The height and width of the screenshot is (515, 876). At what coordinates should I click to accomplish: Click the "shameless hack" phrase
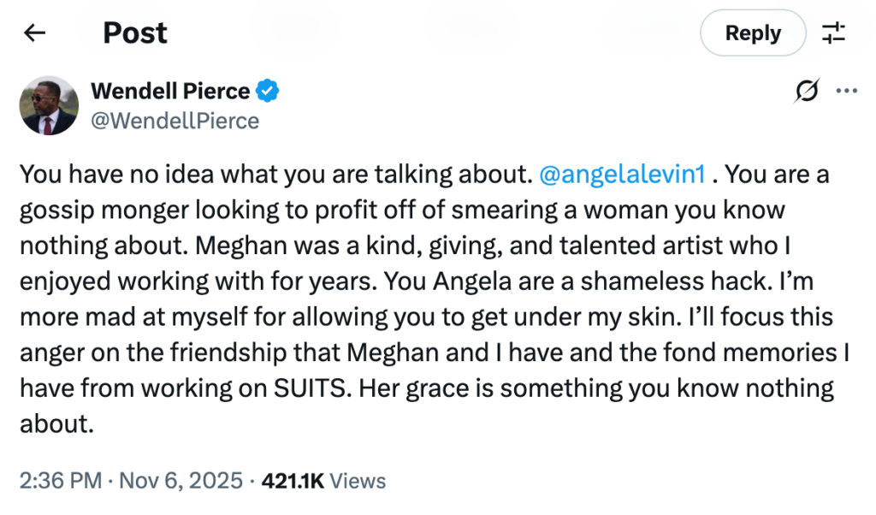[676, 281]
